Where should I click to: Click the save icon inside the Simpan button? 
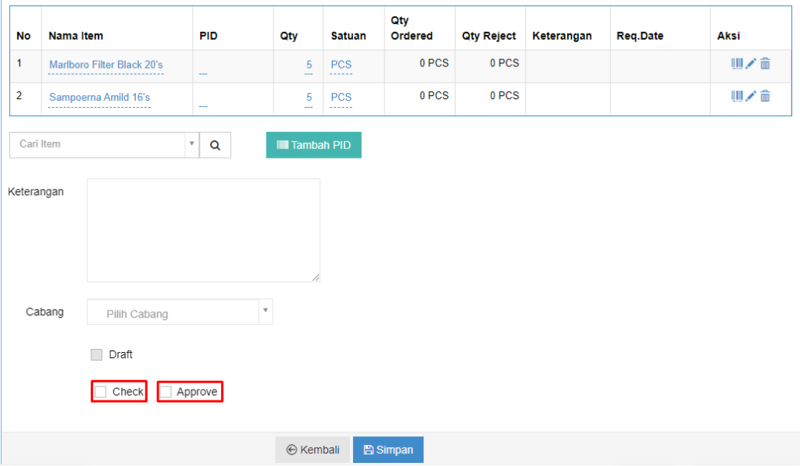(368, 450)
